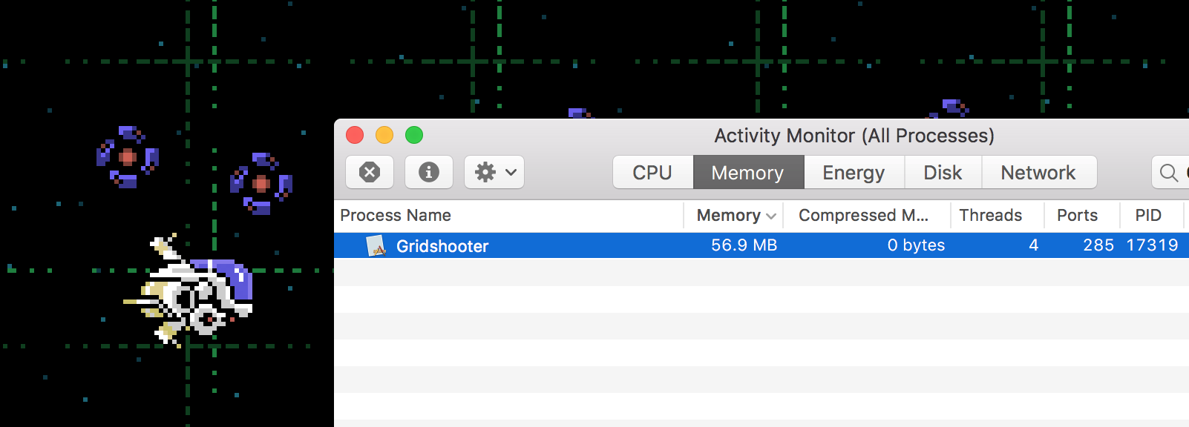
Task: Sort by Compressed Memory column
Action: tap(863, 215)
